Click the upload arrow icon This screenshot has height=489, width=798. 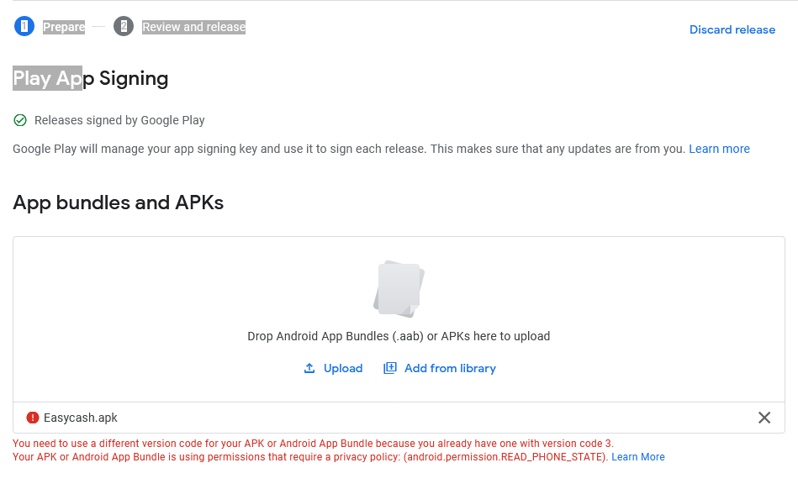point(309,368)
